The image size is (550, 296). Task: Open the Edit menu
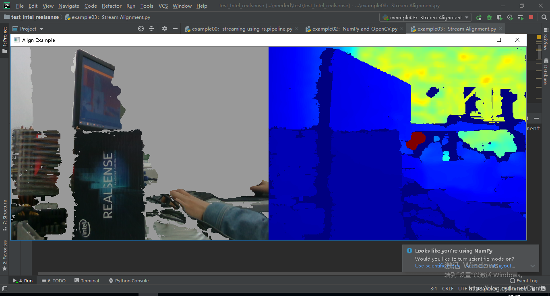pos(33,6)
